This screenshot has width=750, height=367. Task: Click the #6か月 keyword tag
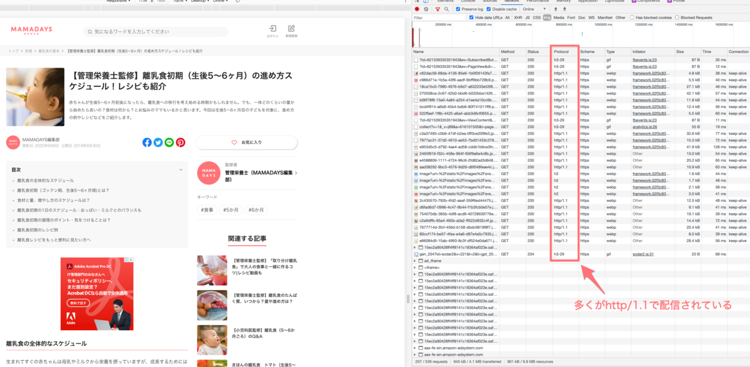(256, 210)
